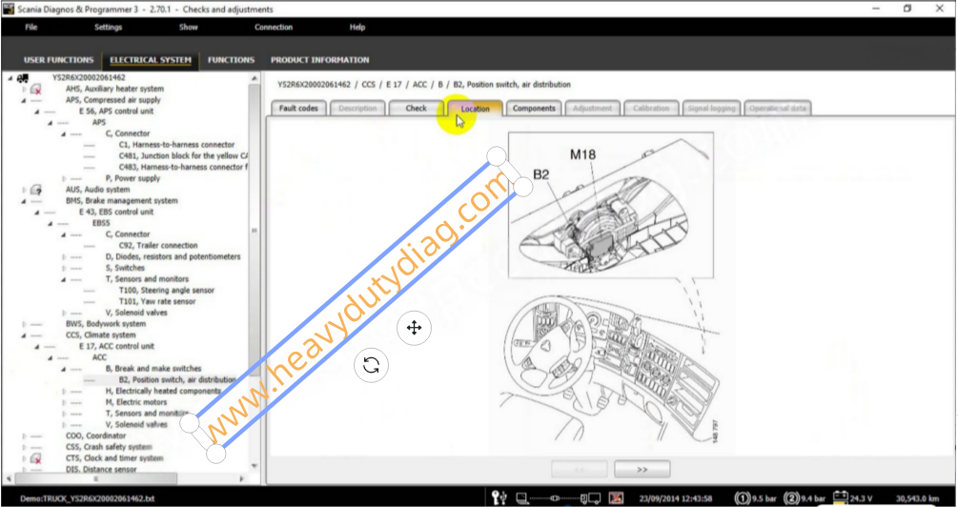
Task: Select C481, Junction block for the yellow
Action: click(x=183, y=155)
